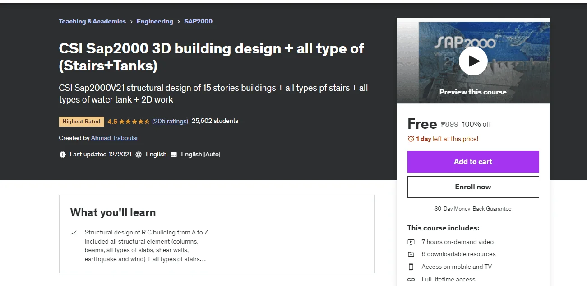Click the 'Preview this course' text
The width and height of the screenshot is (587, 286).
[473, 92]
